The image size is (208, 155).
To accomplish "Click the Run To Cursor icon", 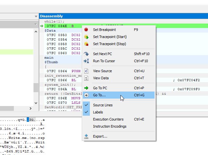I will click(86, 61).
